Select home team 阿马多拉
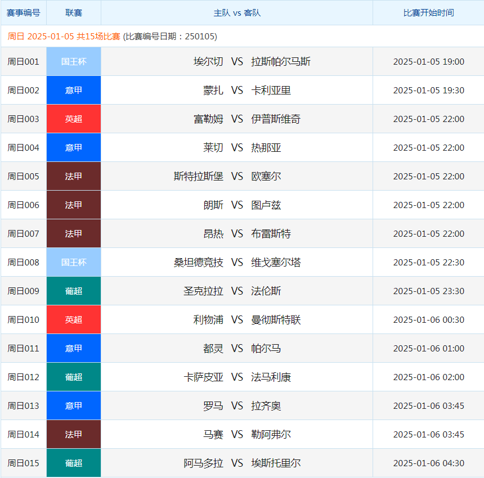This screenshot has width=484, height=478. 203,463
